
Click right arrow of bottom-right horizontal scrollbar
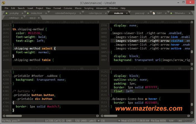coord(189,116)
